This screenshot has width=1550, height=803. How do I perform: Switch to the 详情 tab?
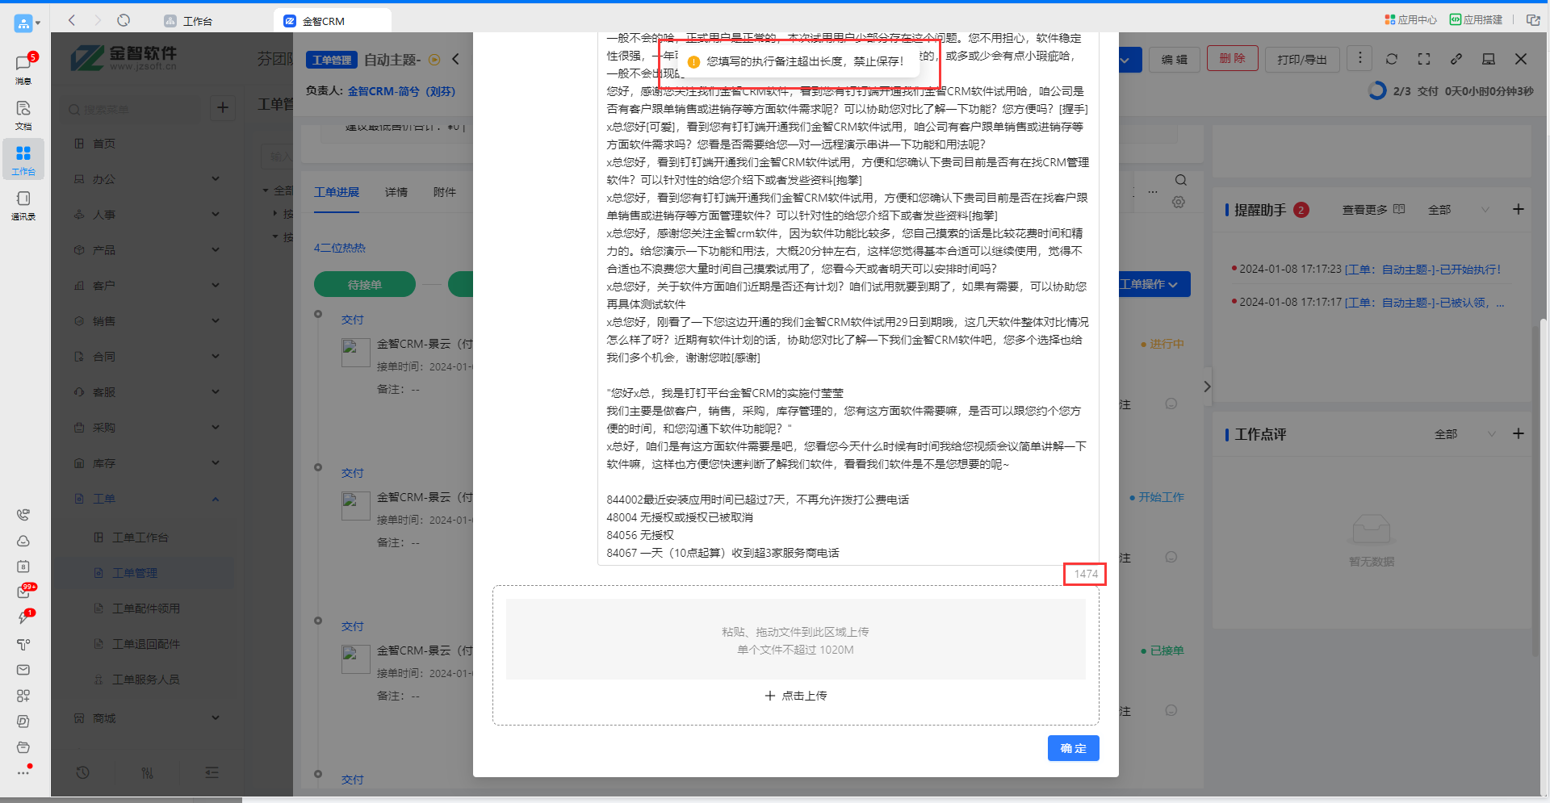coord(396,192)
